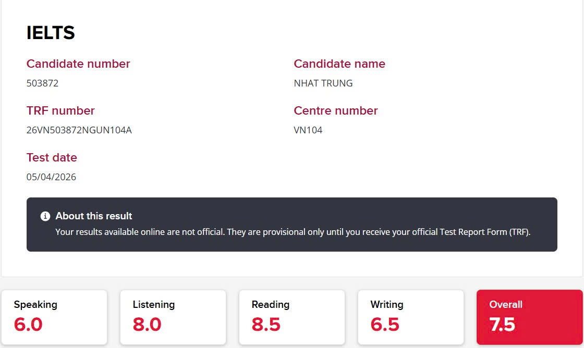Click the About this result title
Image resolution: width=584 pixels, height=348 pixels.
tap(94, 216)
